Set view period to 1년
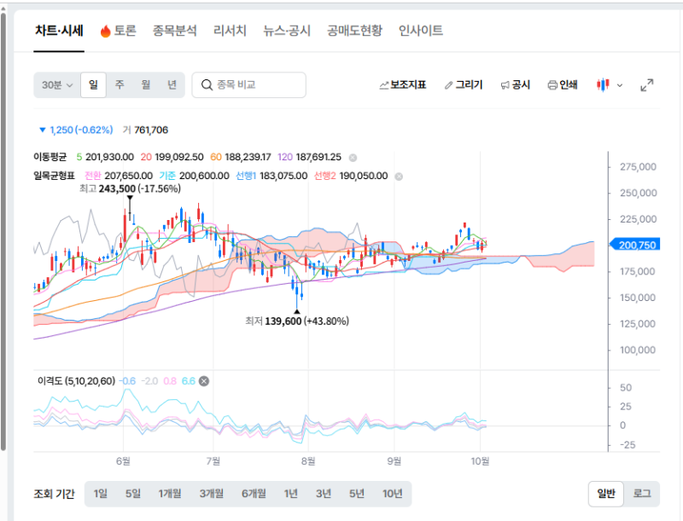Screen dimensions: 683x521 (290, 494)
